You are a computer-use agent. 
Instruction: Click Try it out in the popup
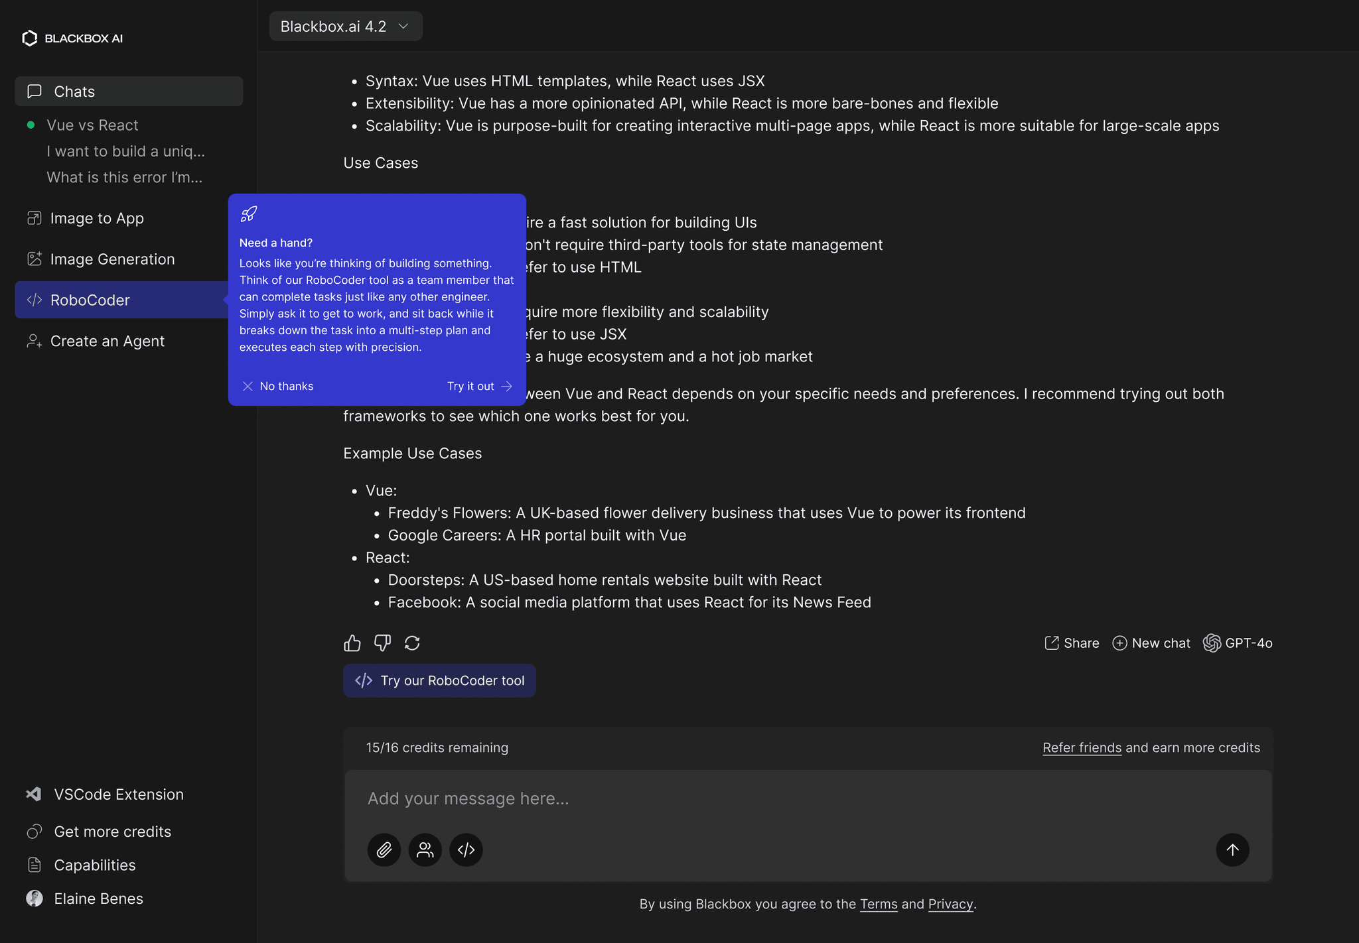pos(479,386)
